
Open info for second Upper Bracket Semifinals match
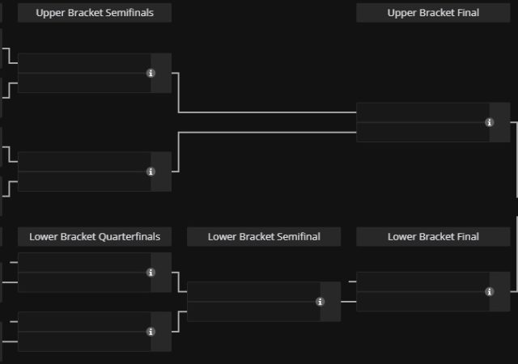coord(151,171)
